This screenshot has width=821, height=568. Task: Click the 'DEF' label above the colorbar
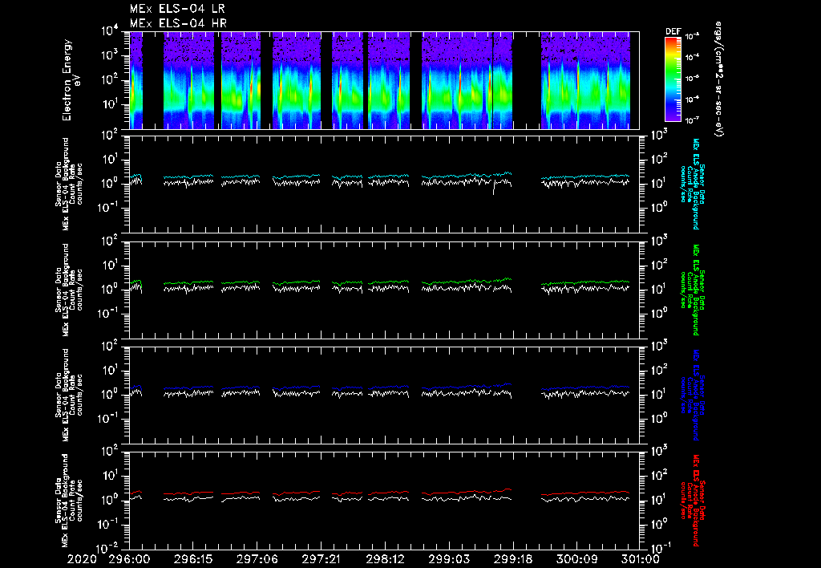pos(673,31)
